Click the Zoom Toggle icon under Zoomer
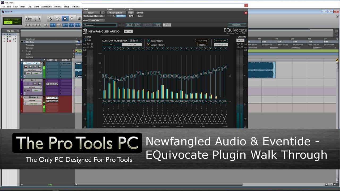The image size is (340, 191). click(x=46, y=25)
